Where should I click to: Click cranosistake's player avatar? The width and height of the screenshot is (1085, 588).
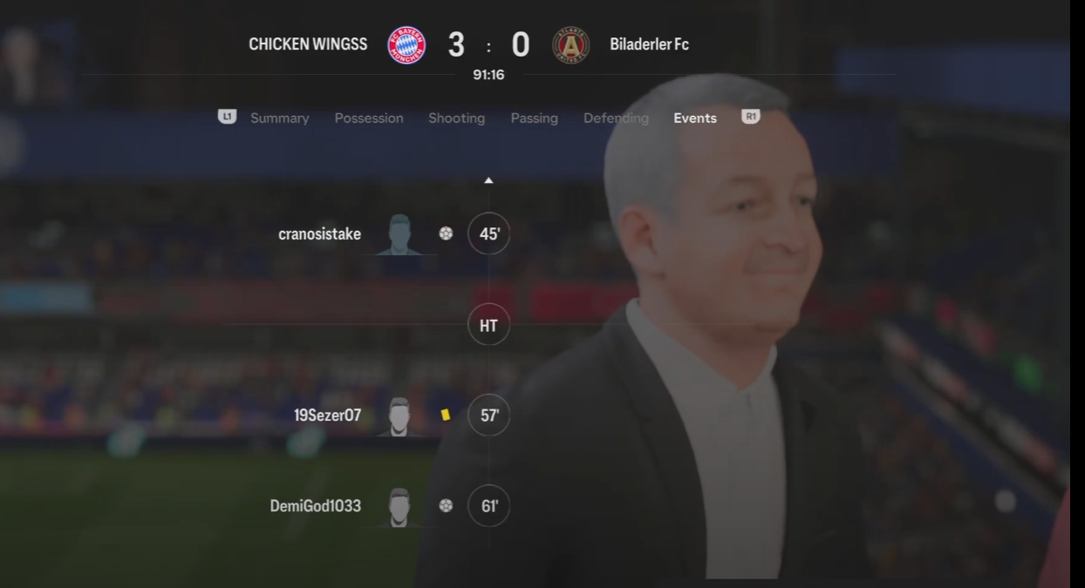point(399,234)
